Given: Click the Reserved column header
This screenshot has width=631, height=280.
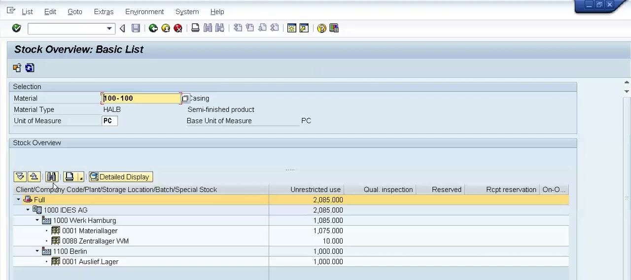Looking at the screenshot, I should [440, 189].
